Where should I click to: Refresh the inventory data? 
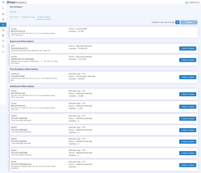click(177, 22)
